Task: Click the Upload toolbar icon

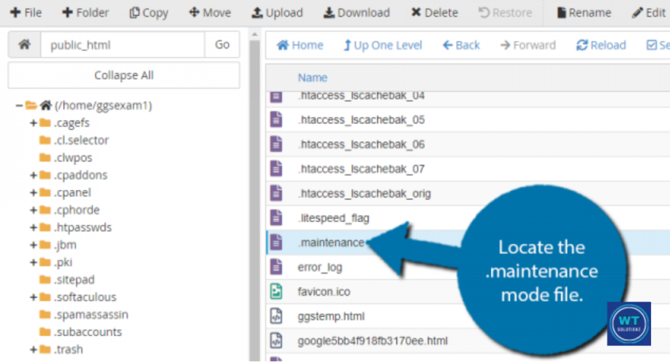Action: pyautogui.click(x=257, y=13)
